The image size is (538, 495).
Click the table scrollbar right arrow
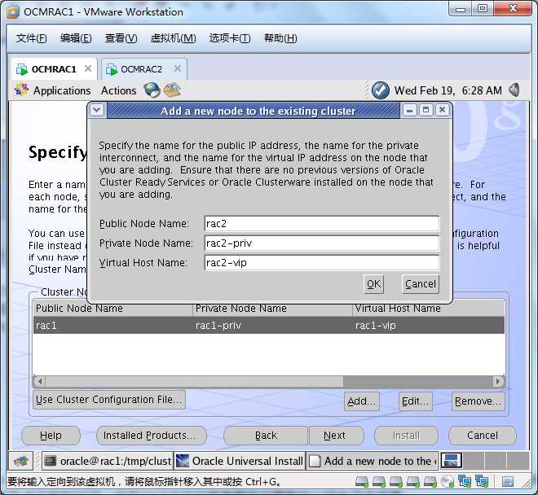498,381
